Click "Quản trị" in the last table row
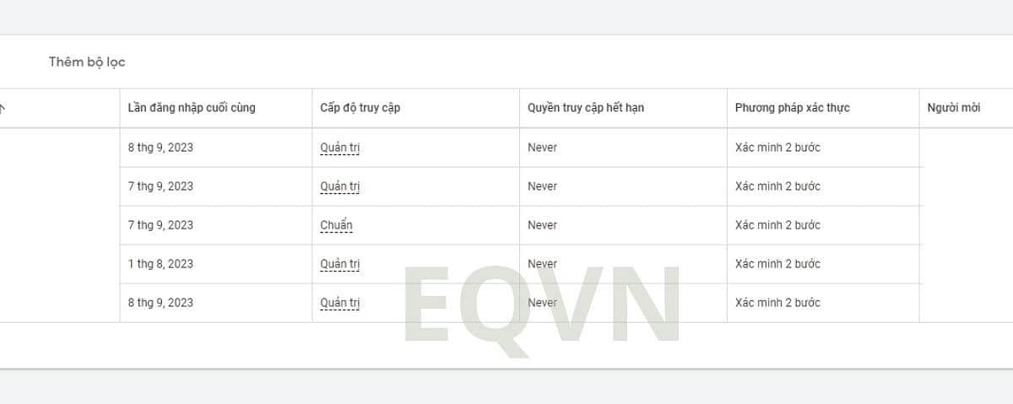The height and width of the screenshot is (404, 1013). [x=340, y=303]
